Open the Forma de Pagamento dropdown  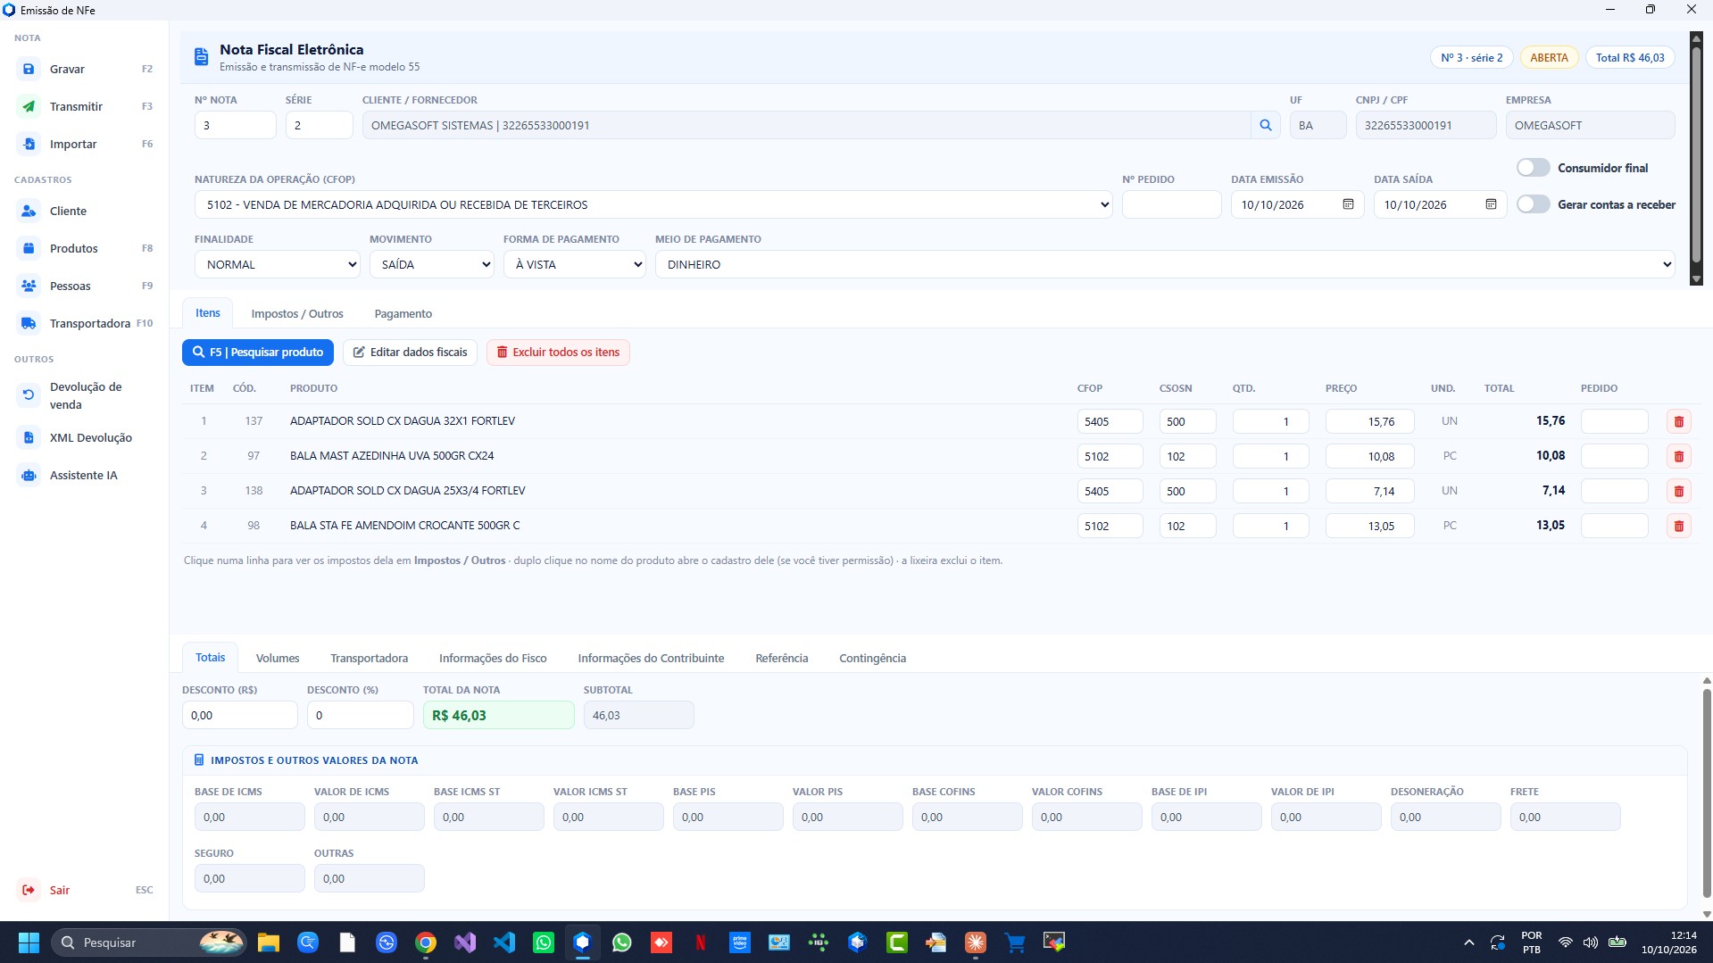coord(575,264)
